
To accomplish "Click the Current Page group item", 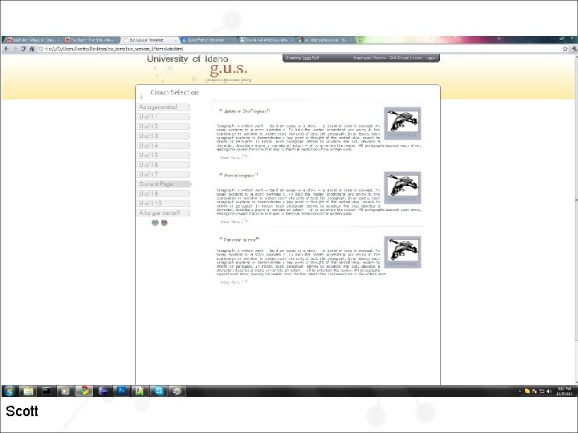I will click(x=165, y=184).
